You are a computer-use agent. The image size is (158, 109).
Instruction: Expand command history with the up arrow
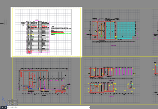pyautogui.click(x=89, y=108)
